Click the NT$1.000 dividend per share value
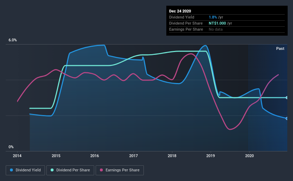The width and height of the screenshot is (293, 181). pyautogui.click(x=217, y=23)
